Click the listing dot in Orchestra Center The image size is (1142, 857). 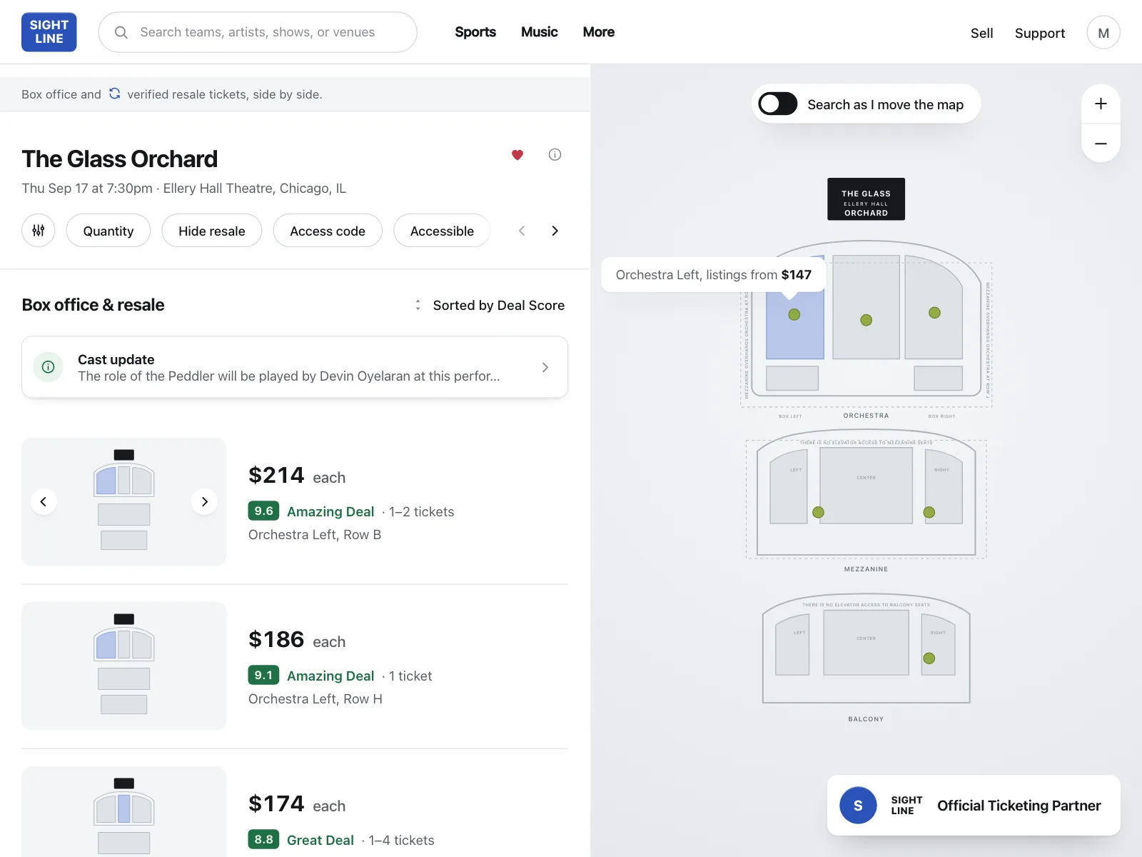[866, 320]
